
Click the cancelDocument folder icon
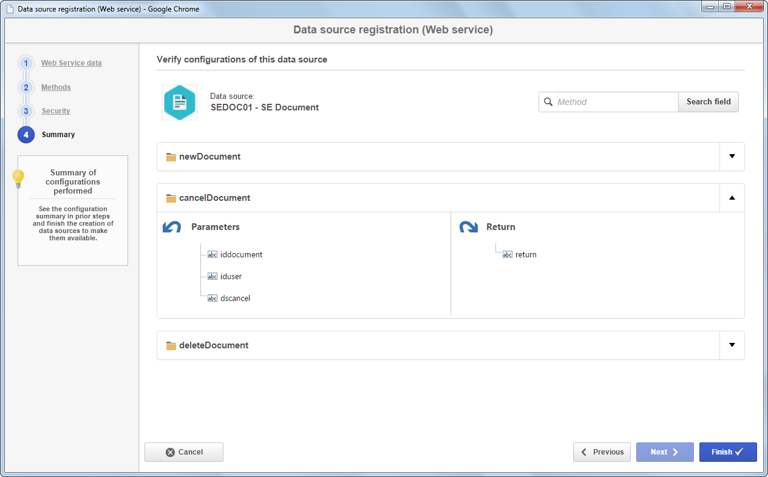point(171,198)
